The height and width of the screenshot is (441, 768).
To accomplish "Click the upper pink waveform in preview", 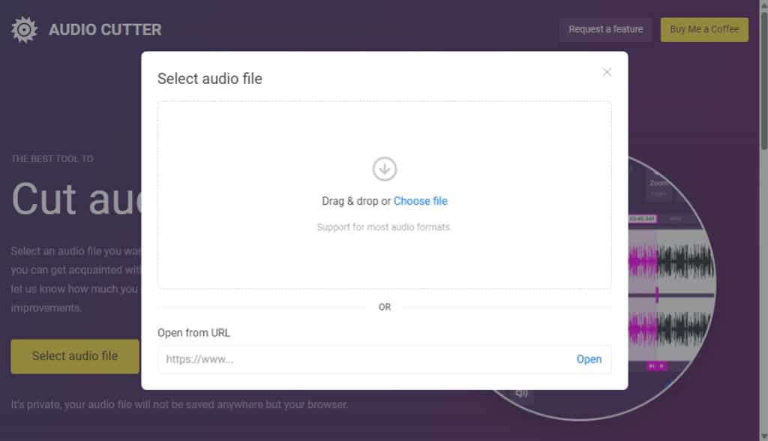I will (643, 260).
